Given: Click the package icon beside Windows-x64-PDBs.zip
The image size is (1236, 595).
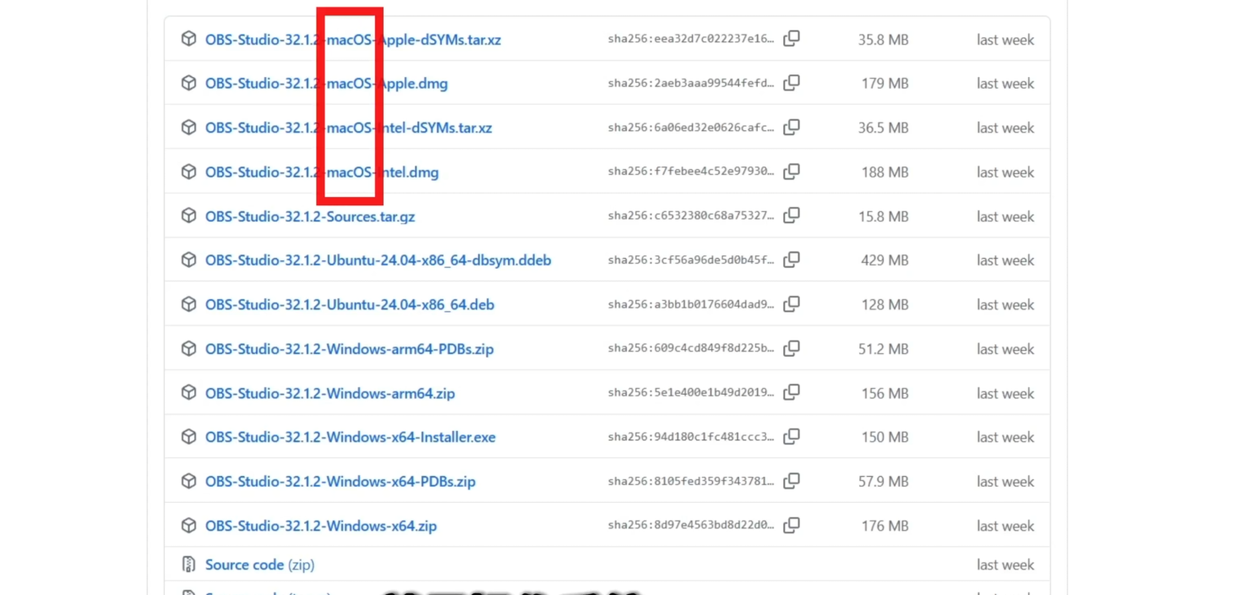Looking at the screenshot, I should pos(189,481).
